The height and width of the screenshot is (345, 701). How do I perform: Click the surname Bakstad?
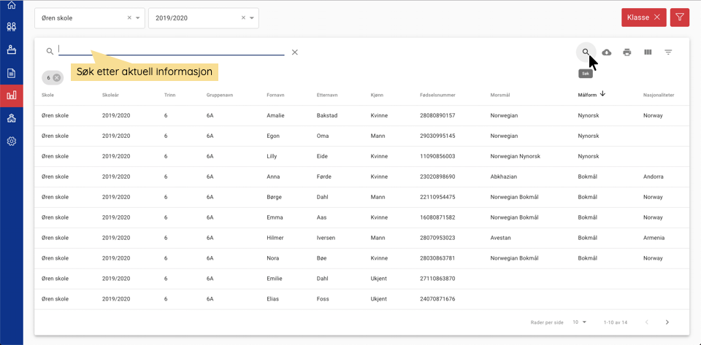pyautogui.click(x=327, y=115)
